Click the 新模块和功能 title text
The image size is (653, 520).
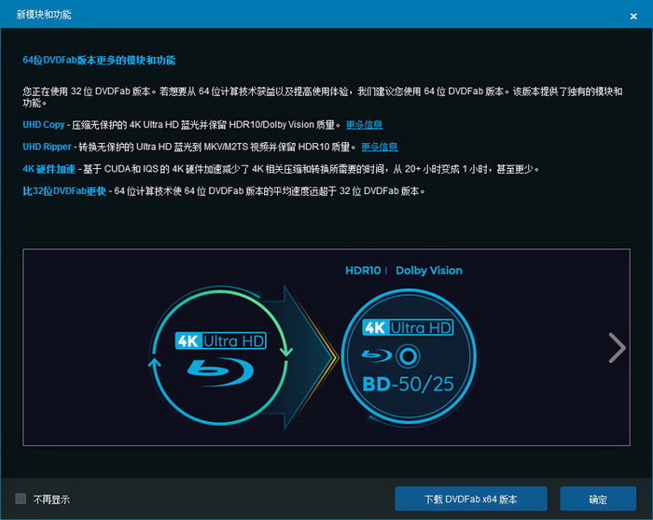(x=44, y=15)
